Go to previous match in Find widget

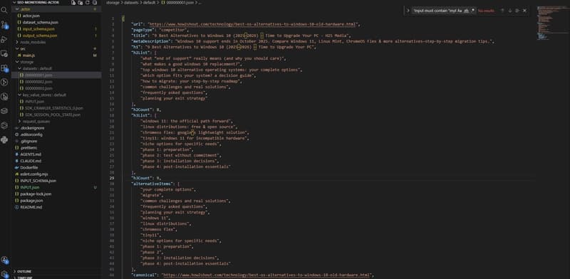pyautogui.click(x=503, y=11)
